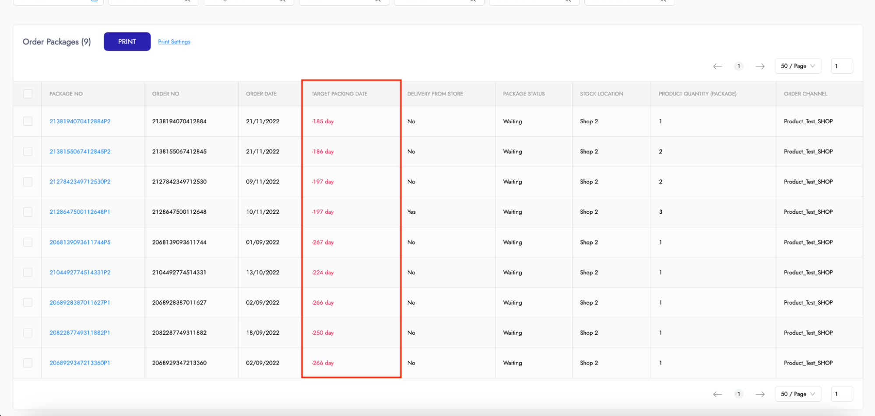The image size is (875, 416).
Task: Select page 1 in top pagination
Action: click(x=738, y=66)
